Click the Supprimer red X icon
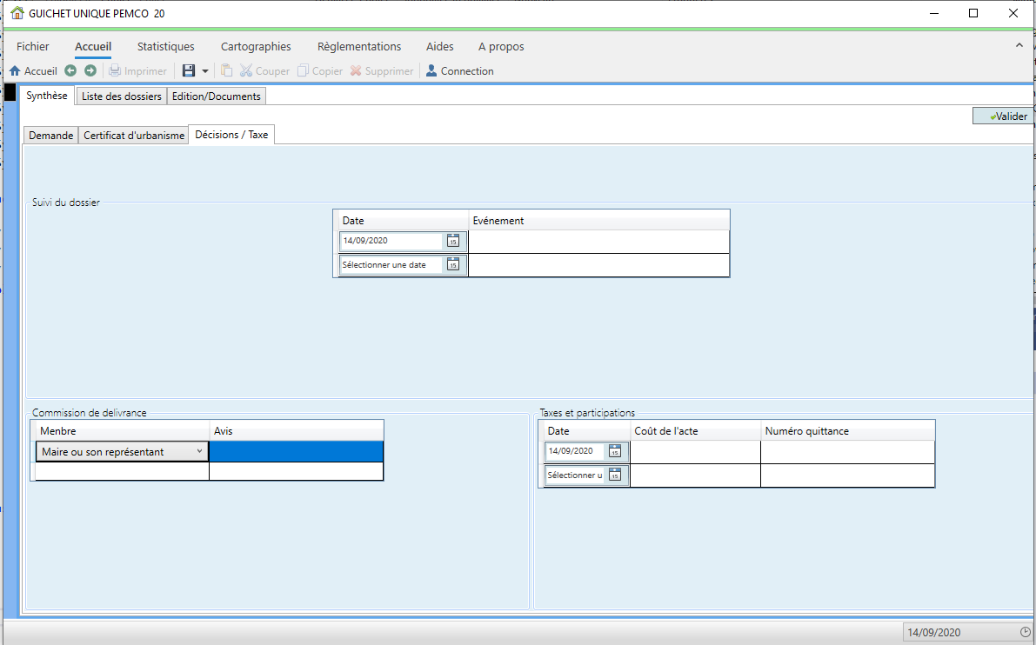The width and height of the screenshot is (1036, 645). point(356,70)
